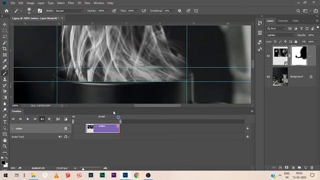The image size is (320, 180).
Task: Select the Brush tool in toolbar
Action: (x=4, y=73)
